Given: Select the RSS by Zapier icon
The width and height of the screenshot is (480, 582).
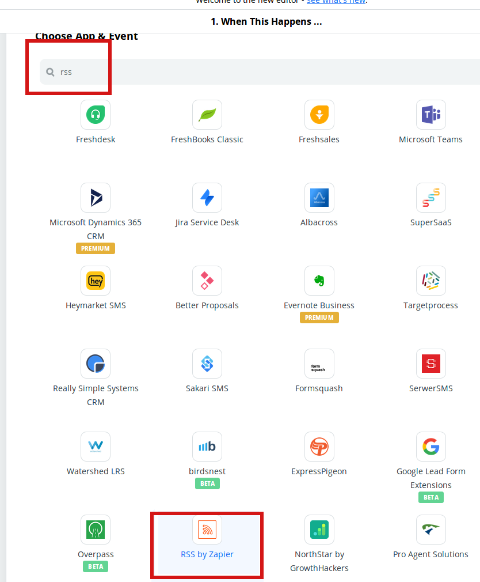Looking at the screenshot, I should point(207,530).
